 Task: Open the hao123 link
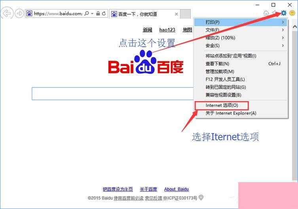(167, 30)
